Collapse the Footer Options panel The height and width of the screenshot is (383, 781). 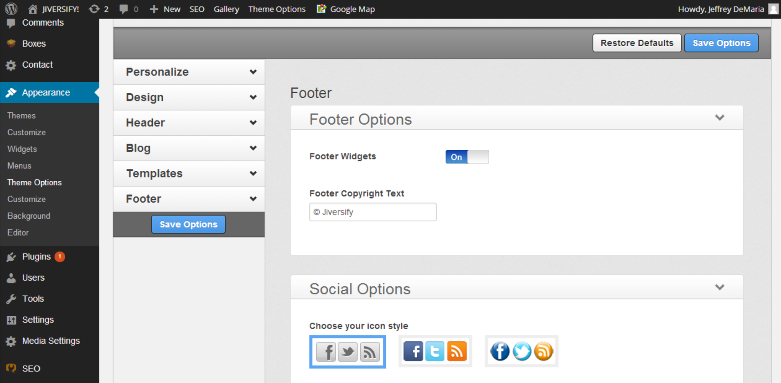(x=719, y=118)
